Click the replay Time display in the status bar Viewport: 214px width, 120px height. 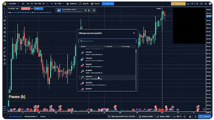122,116
